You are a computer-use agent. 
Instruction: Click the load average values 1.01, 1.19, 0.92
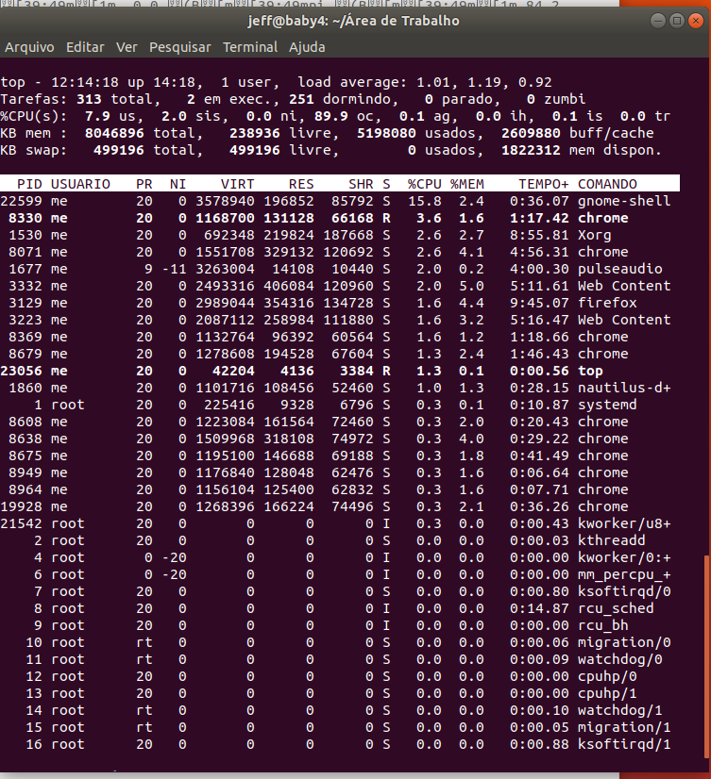484,82
